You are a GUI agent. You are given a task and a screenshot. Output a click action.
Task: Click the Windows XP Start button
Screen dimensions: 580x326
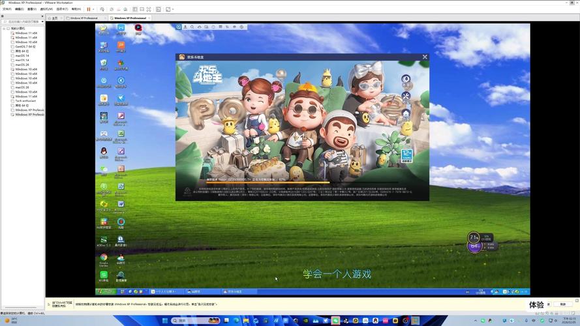(x=104, y=291)
